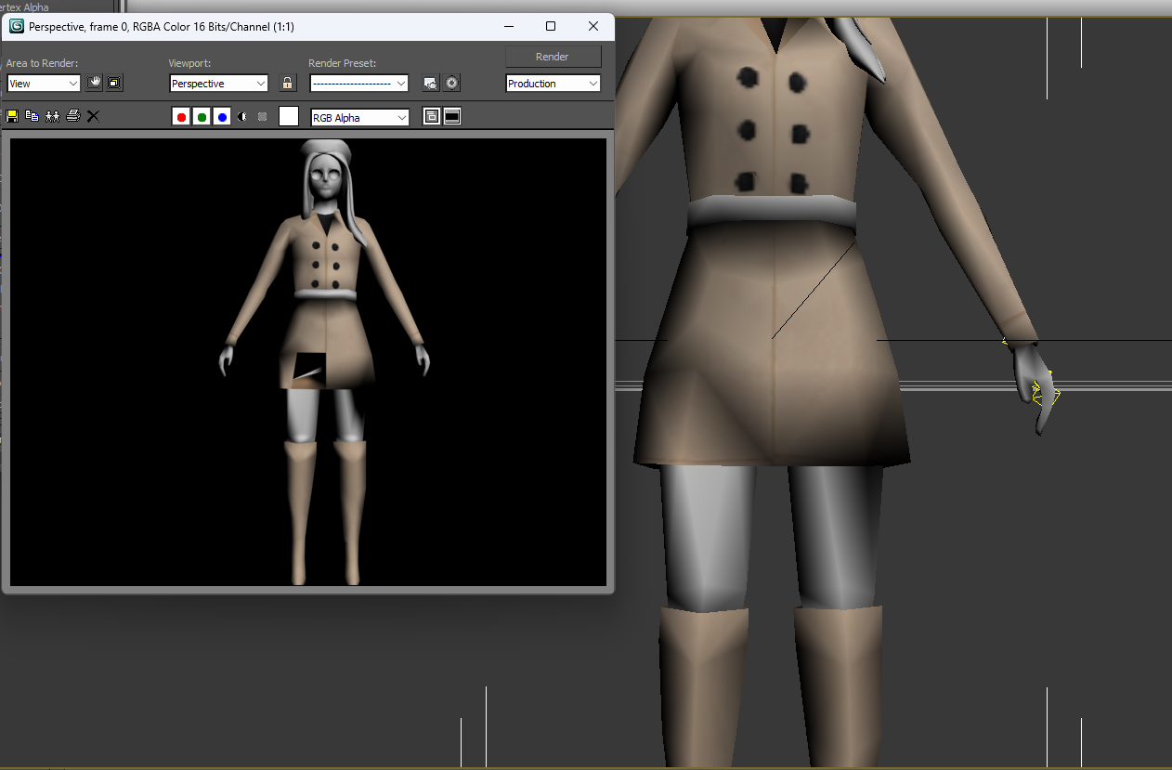Open Render Setup dialog icon
The height and width of the screenshot is (770, 1172).
coord(431,84)
